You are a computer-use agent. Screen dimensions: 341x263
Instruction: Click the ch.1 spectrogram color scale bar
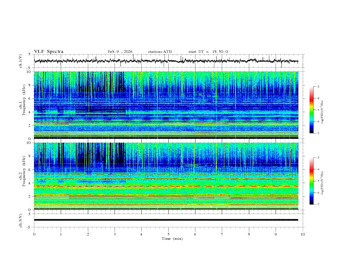coord(311,110)
